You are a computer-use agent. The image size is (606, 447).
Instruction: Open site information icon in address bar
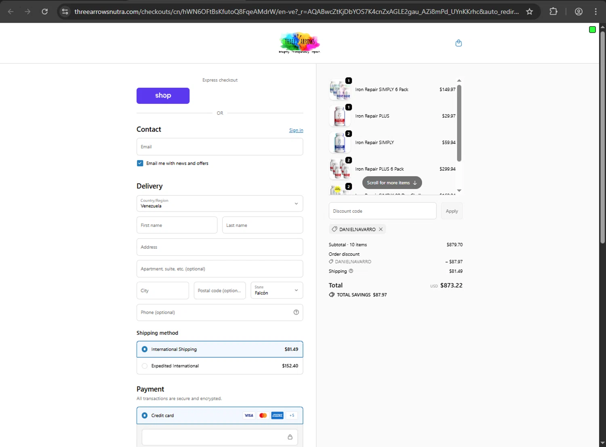[65, 12]
